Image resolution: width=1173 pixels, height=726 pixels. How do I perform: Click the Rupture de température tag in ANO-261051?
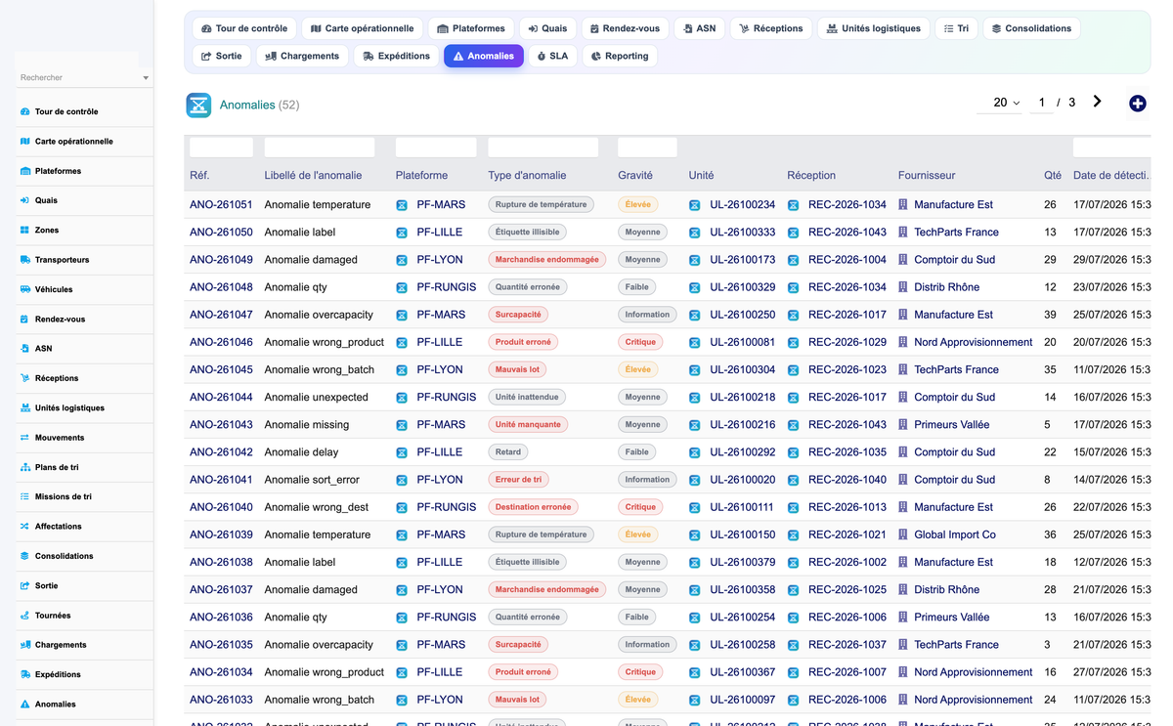point(542,205)
